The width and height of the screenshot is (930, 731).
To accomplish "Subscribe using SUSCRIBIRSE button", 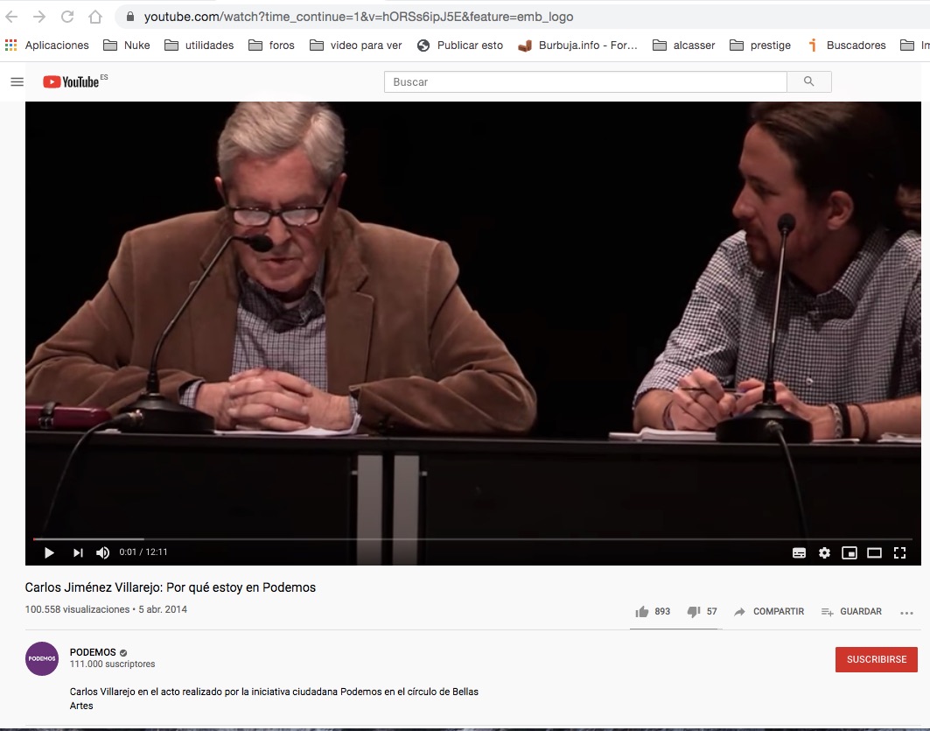I will pos(876,659).
